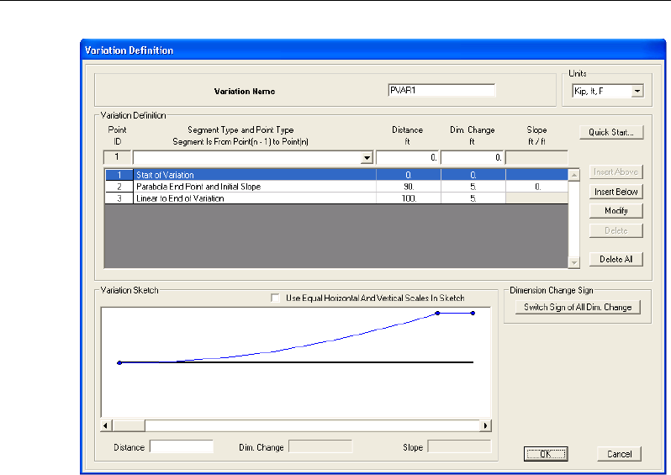The height and width of the screenshot is (475, 671).
Task: Click the Dim. Change field above the table
Action: (x=472, y=157)
